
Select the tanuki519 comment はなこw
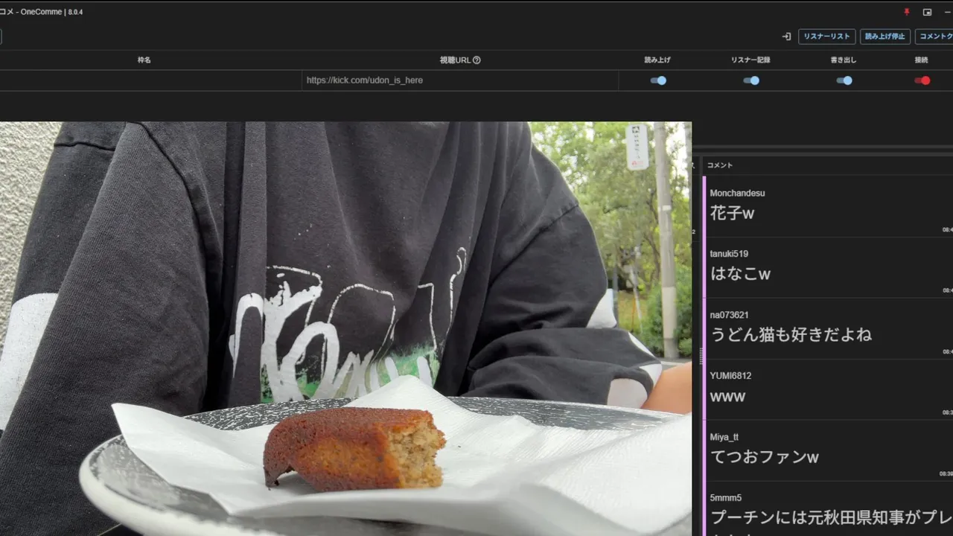pyautogui.click(x=828, y=268)
